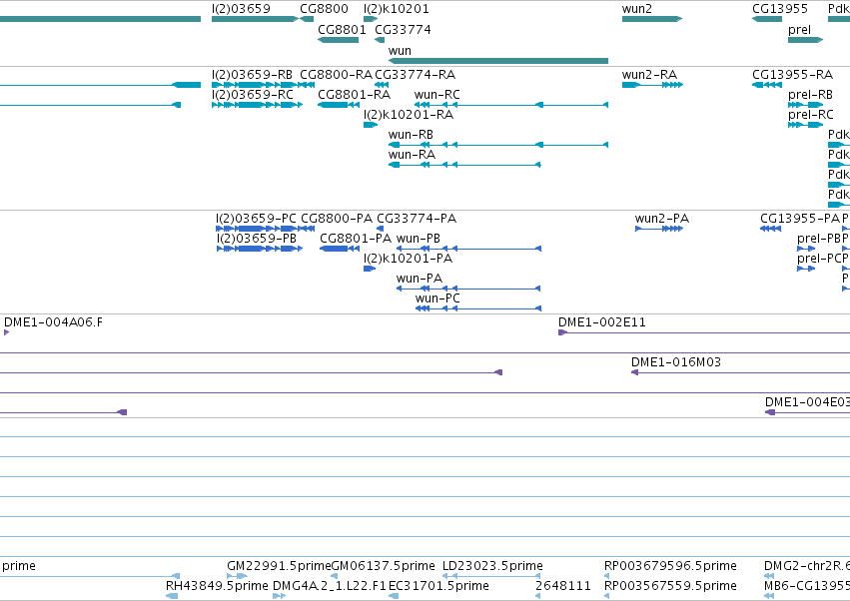850x601 pixels.
Task: Select the prel-PB protein label
Action: coord(819,239)
